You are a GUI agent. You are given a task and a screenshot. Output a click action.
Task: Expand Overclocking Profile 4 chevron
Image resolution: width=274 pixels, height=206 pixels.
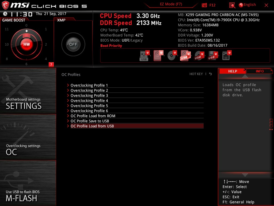coord(68,100)
